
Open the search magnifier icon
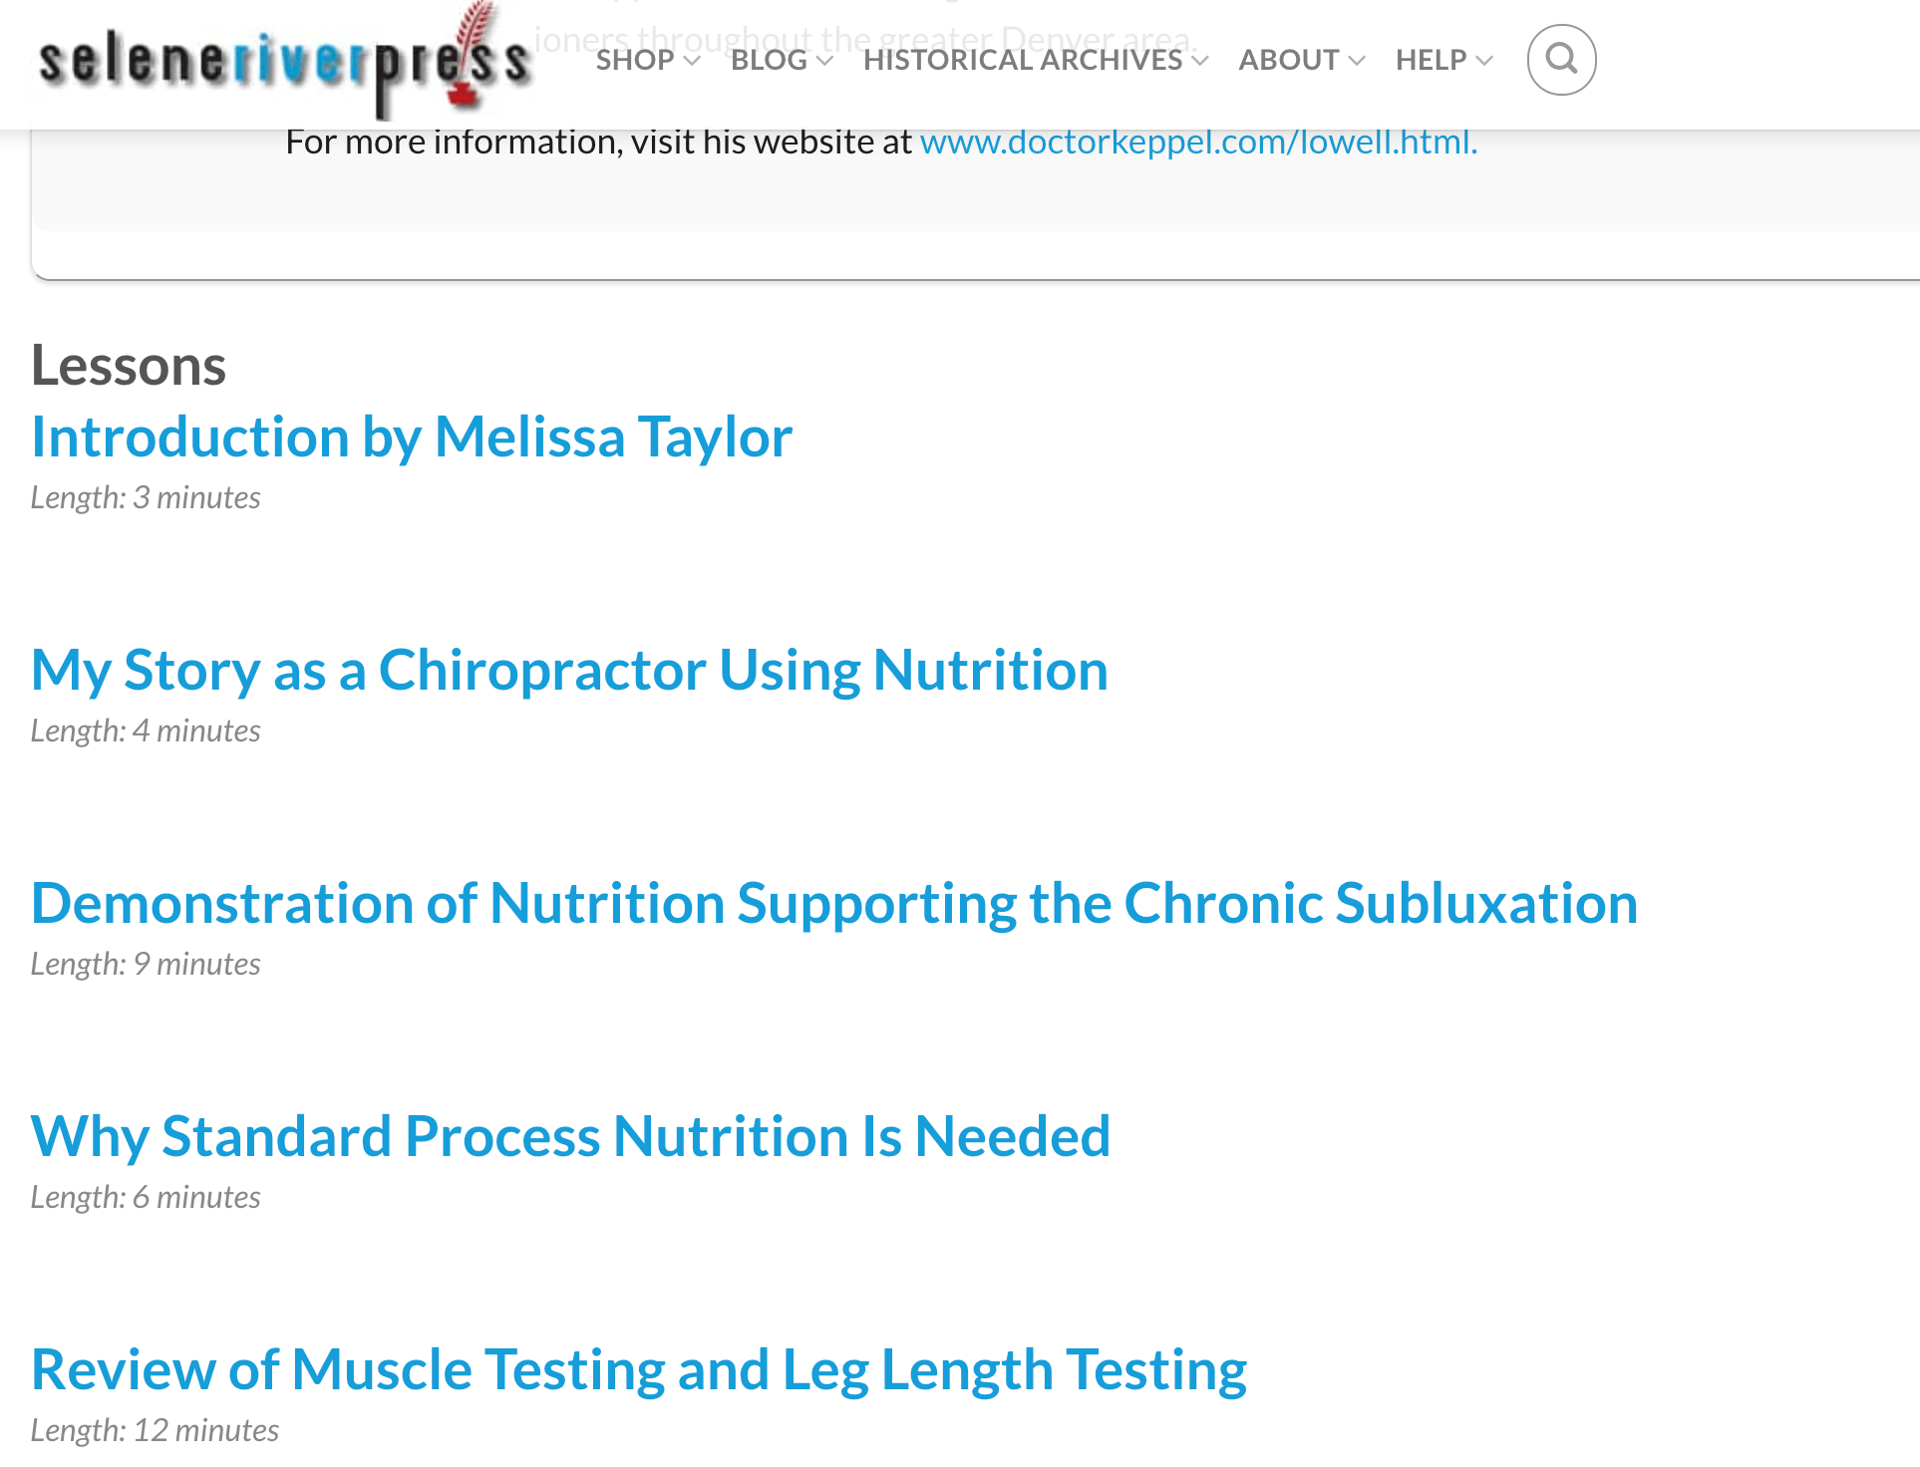(1561, 60)
